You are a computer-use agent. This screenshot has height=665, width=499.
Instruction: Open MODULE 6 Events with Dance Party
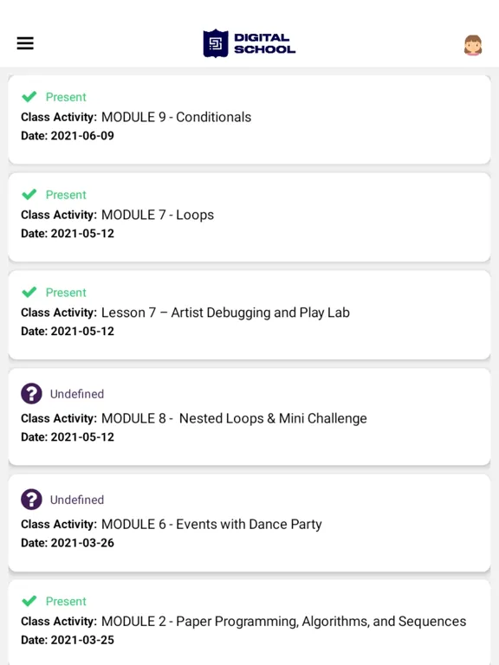211,524
